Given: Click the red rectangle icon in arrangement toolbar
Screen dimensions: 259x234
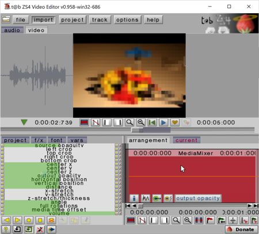Looking at the screenshot, I should click(x=131, y=220).
